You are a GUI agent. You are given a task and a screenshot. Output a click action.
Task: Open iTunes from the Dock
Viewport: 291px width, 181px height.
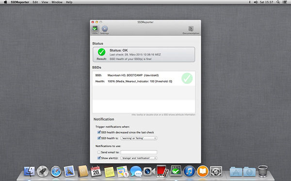[189, 171]
